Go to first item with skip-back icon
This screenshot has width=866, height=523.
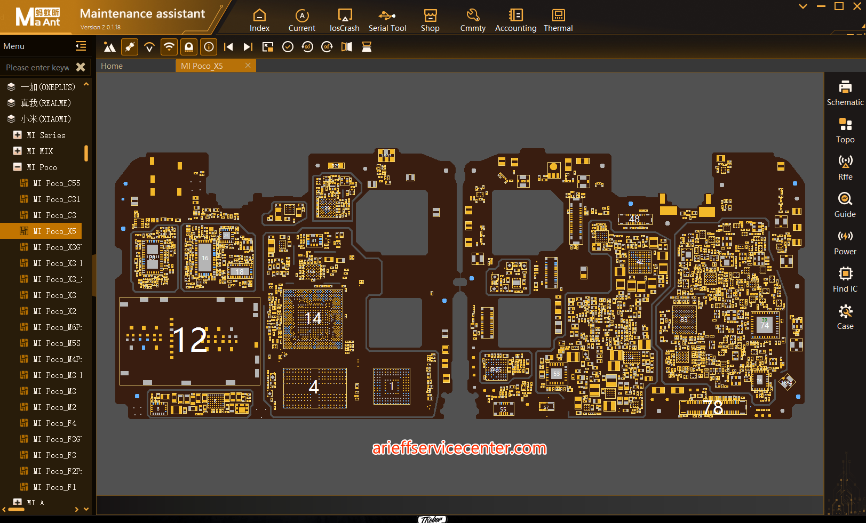pos(228,47)
